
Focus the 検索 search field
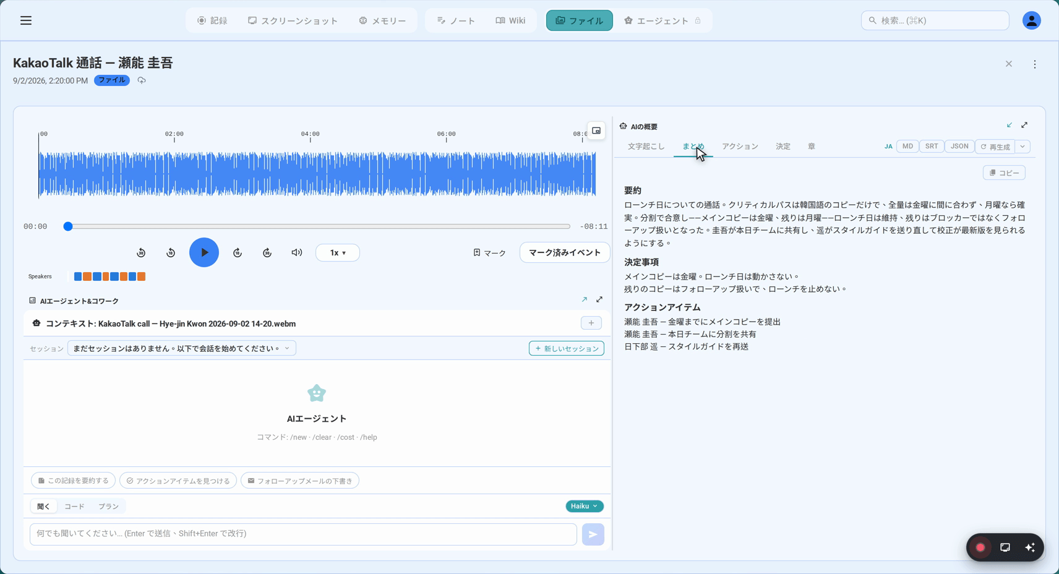coord(935,20)
